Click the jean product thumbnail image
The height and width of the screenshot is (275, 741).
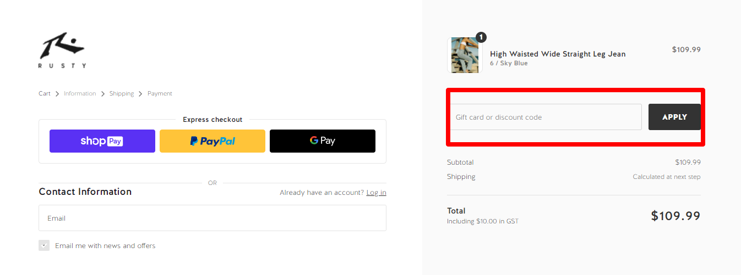coord(464,55)
